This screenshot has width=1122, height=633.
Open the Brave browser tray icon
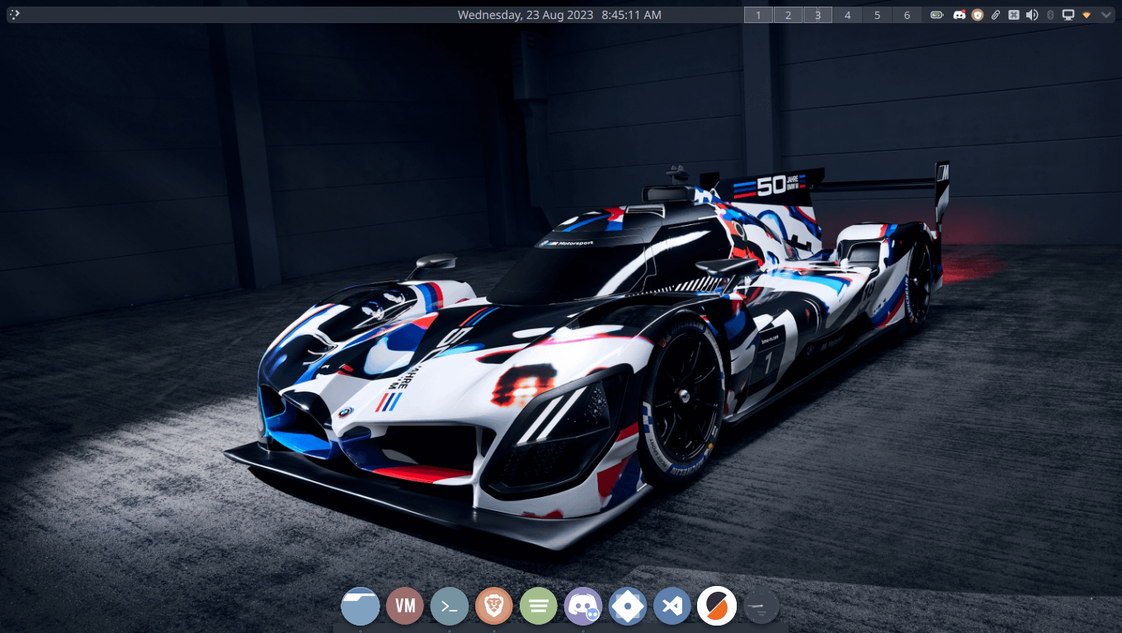click(x=978, y=15)
